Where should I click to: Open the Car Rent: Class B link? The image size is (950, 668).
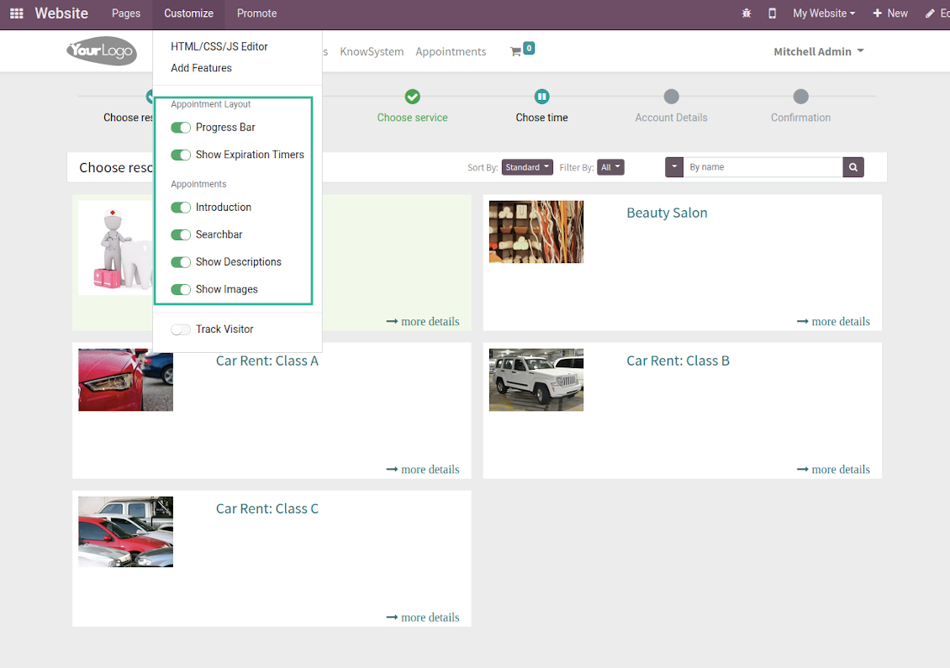(x=678, y=360)
